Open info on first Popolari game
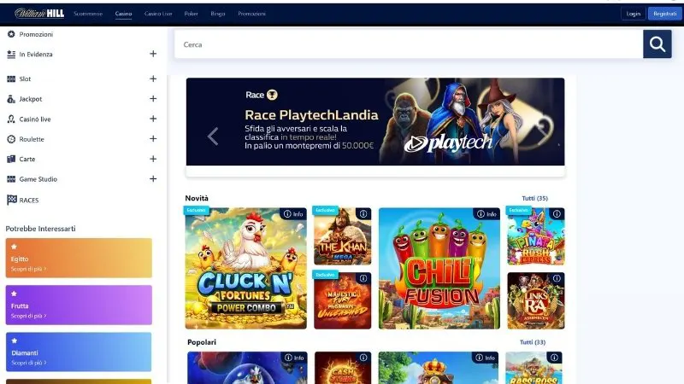 pyautogui.click(x=294, y=358)
